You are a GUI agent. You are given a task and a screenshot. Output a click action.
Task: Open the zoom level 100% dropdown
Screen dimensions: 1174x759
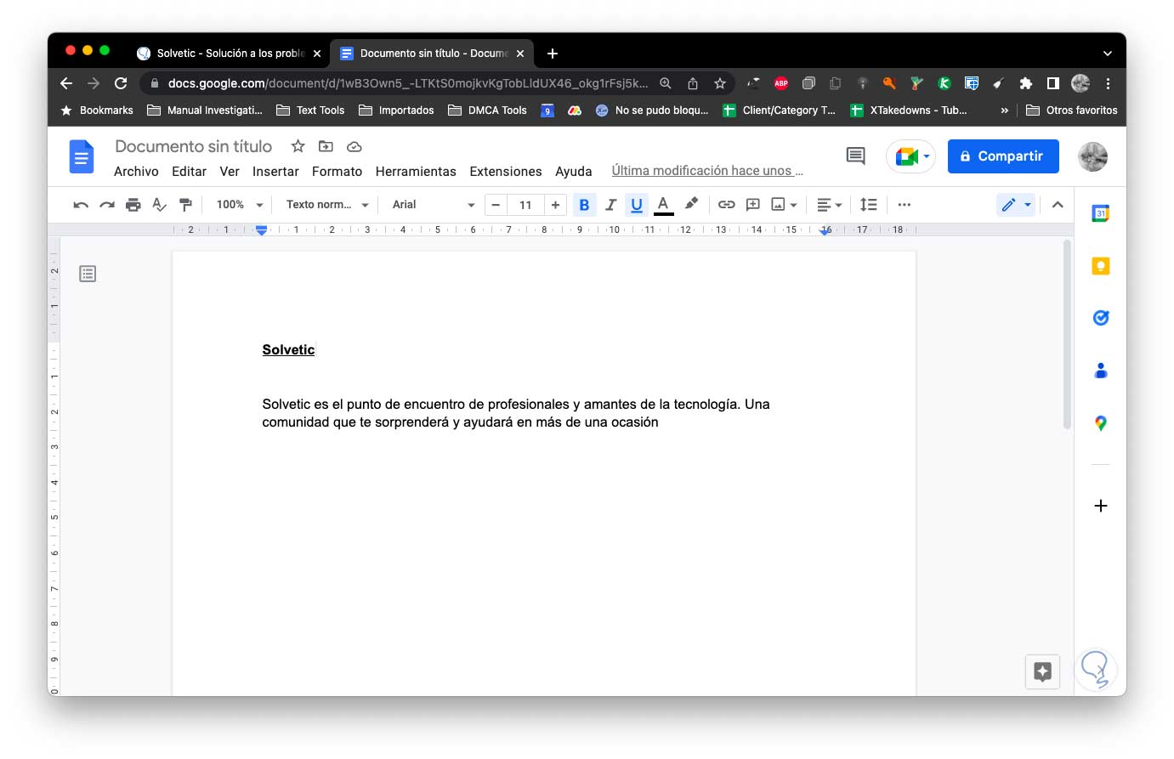click(x=240, y=205)
